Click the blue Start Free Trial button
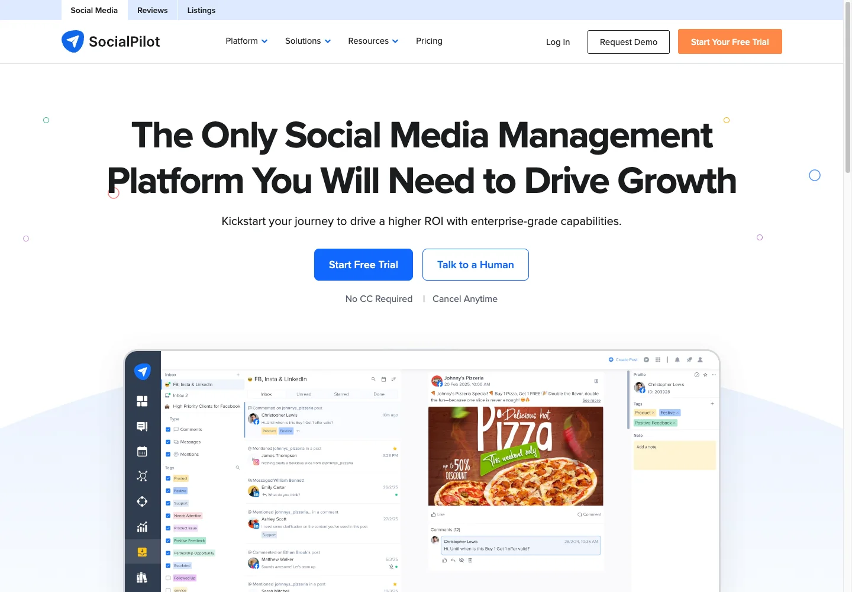This screenshot has width=852, height=592. 363,265
